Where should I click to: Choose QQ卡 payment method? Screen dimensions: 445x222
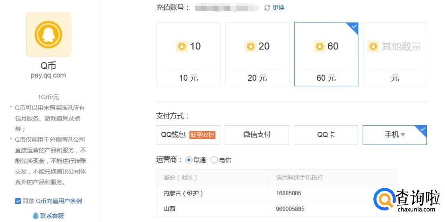coord(326,135)
